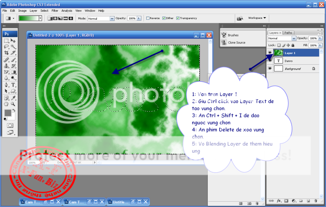Select the Rectangular Marquee tool
This screenshot has width=326, height=207.
(x=6, y=41)
